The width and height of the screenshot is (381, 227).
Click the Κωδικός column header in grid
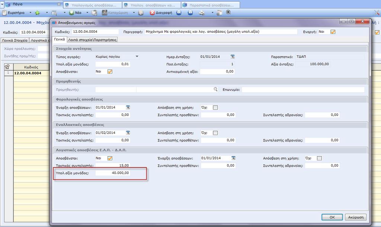[31, 67]
